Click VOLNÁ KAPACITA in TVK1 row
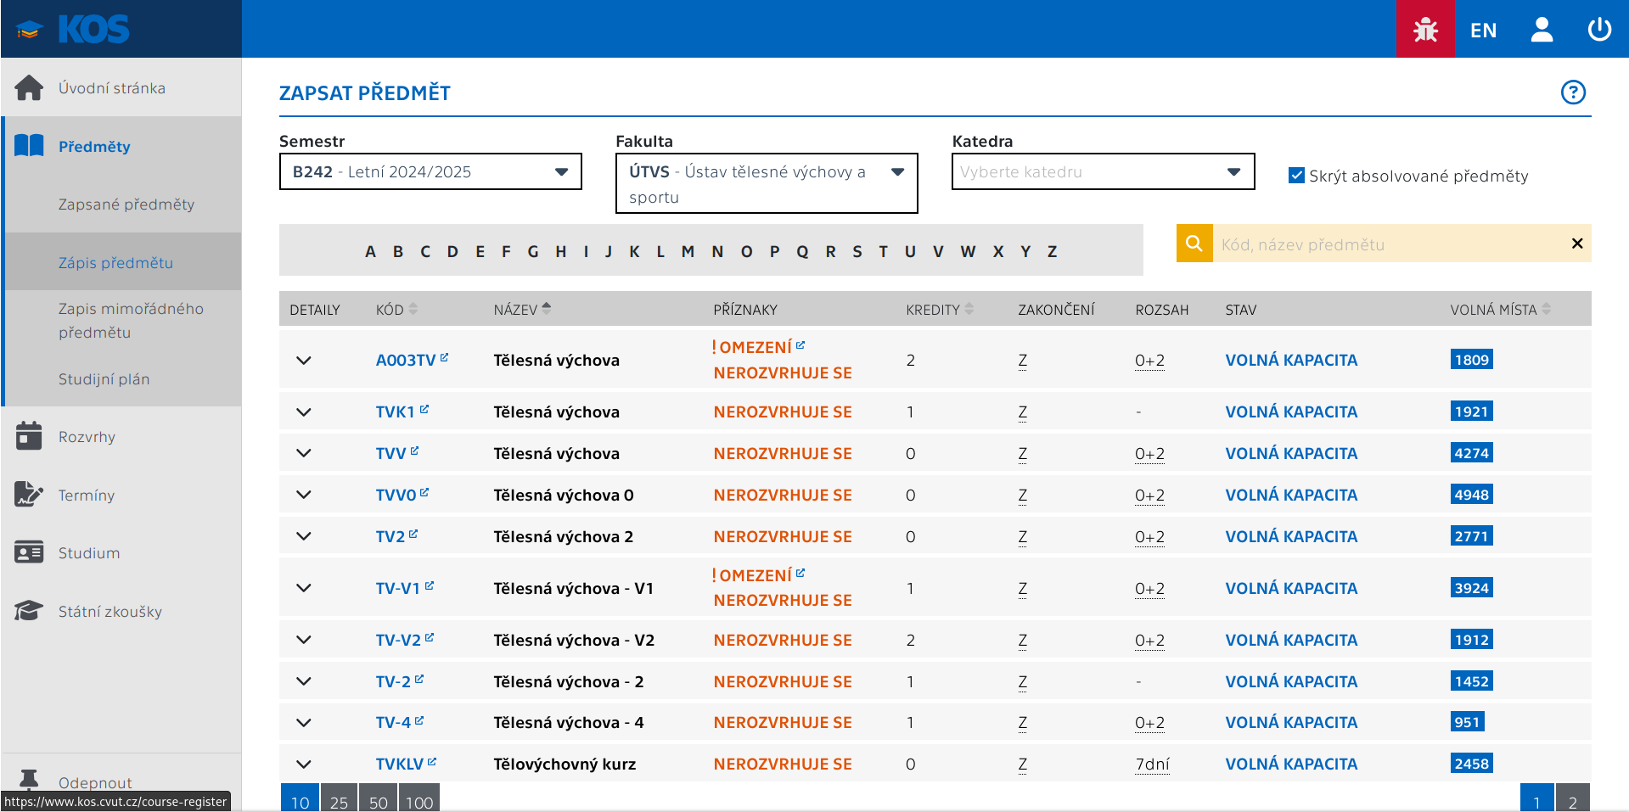Screen dimensions: 1629x812 pos(1291,412)
